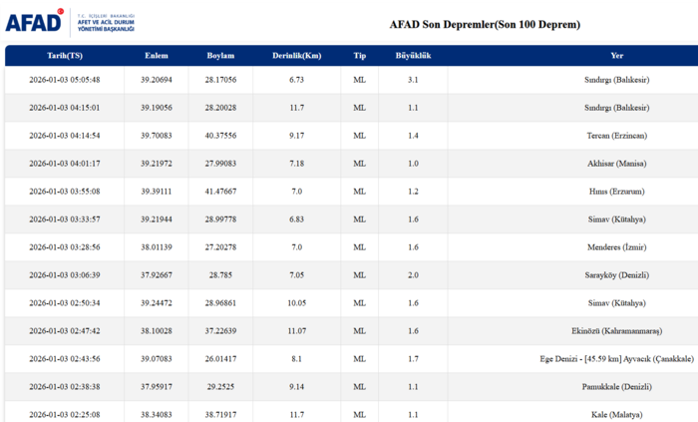Click latitude value 39.20694
698x422 pixels.
click(157, 80)
